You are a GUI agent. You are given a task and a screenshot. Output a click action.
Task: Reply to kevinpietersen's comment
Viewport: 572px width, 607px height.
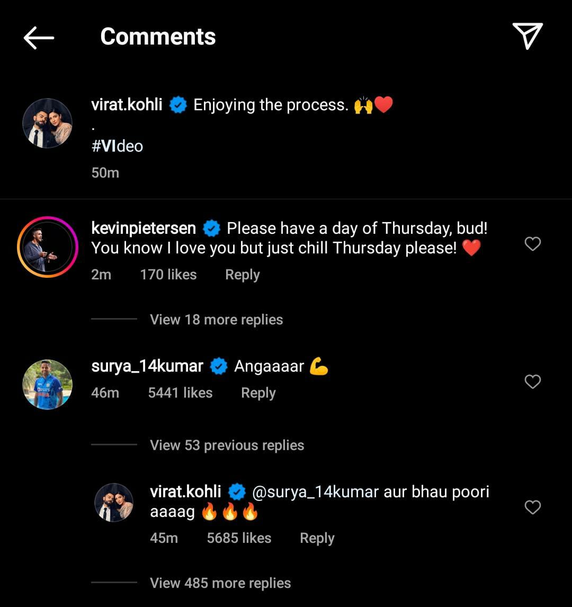[242, 275]
